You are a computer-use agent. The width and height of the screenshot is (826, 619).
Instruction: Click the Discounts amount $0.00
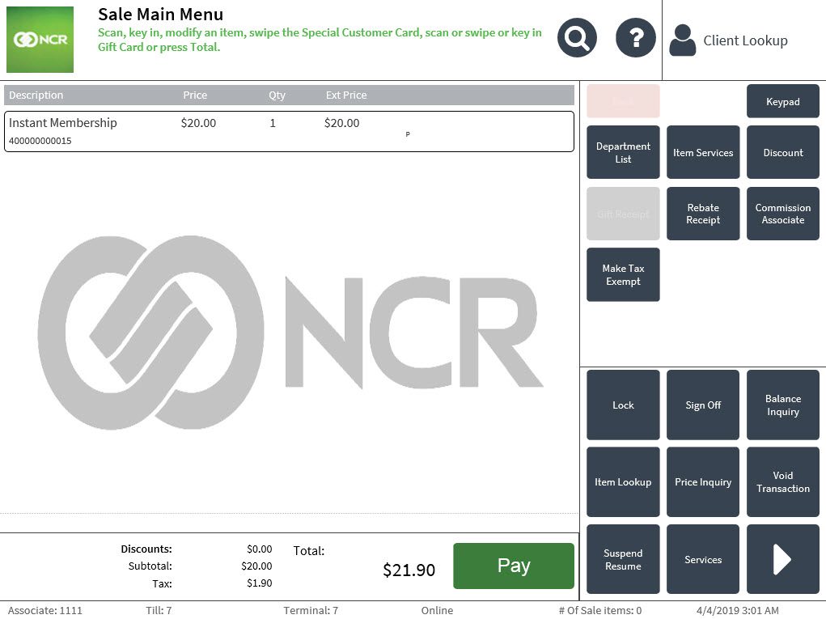(x=260, y=549)
